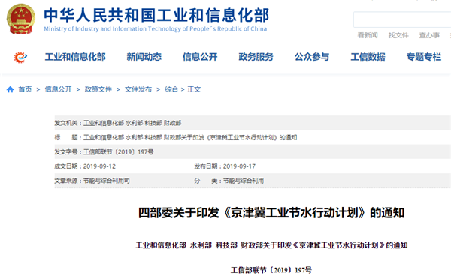The width and height of the screenshot is (451, 279).
Task: Select 找文件 search category
Action: click(x=398, y=35)
